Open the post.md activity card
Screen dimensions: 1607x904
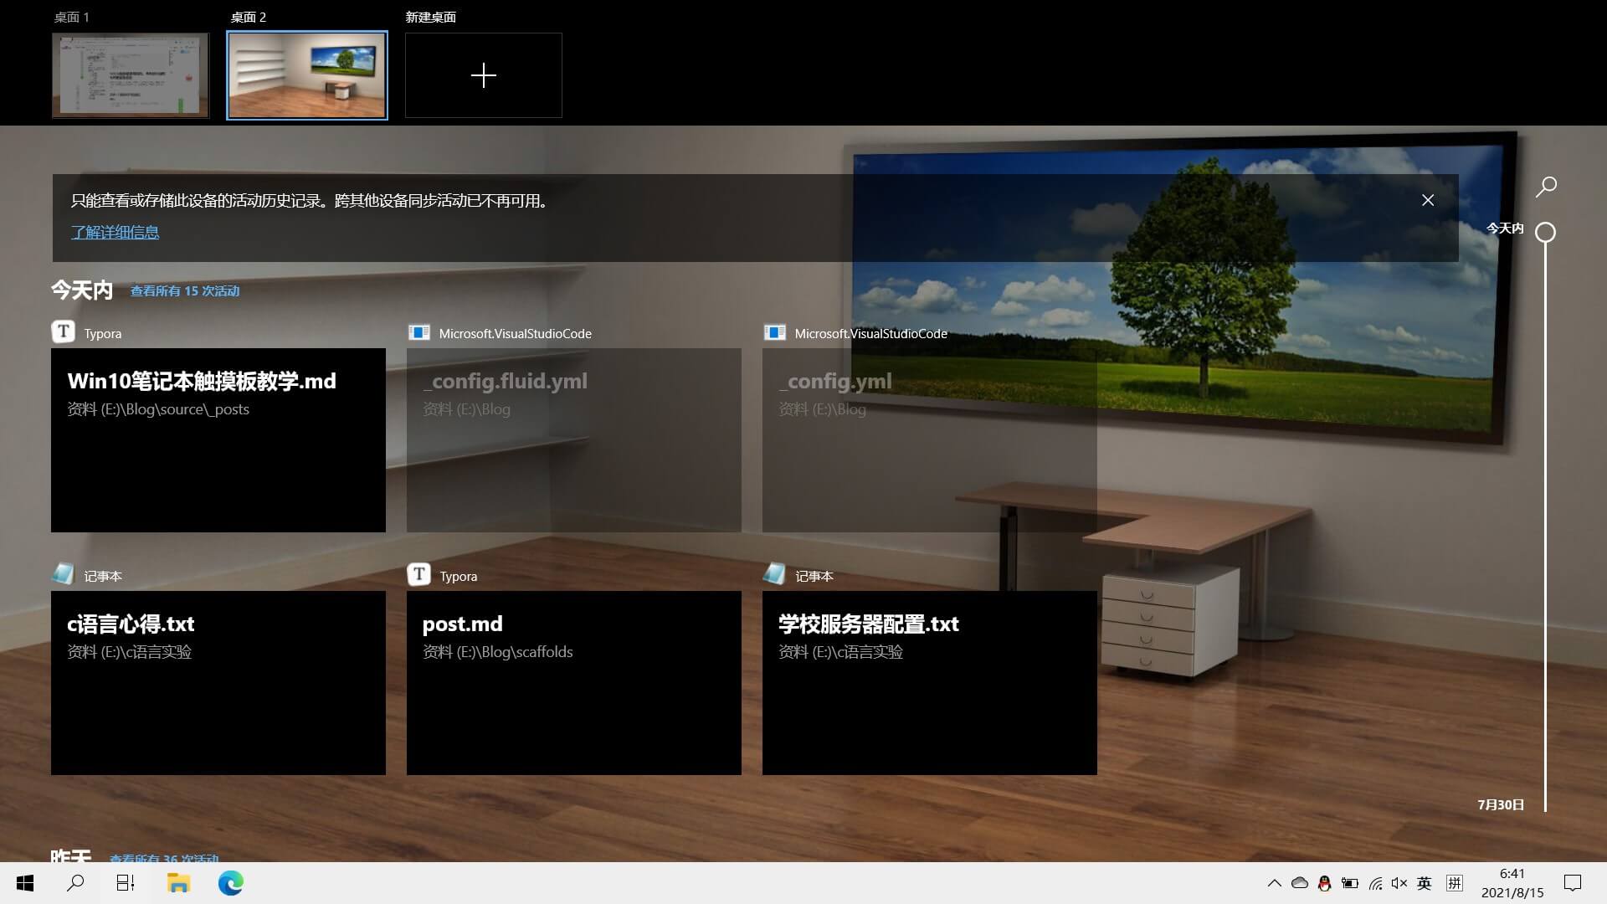pos(574,683)
